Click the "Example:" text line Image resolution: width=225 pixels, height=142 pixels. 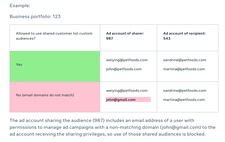(20, 6)
